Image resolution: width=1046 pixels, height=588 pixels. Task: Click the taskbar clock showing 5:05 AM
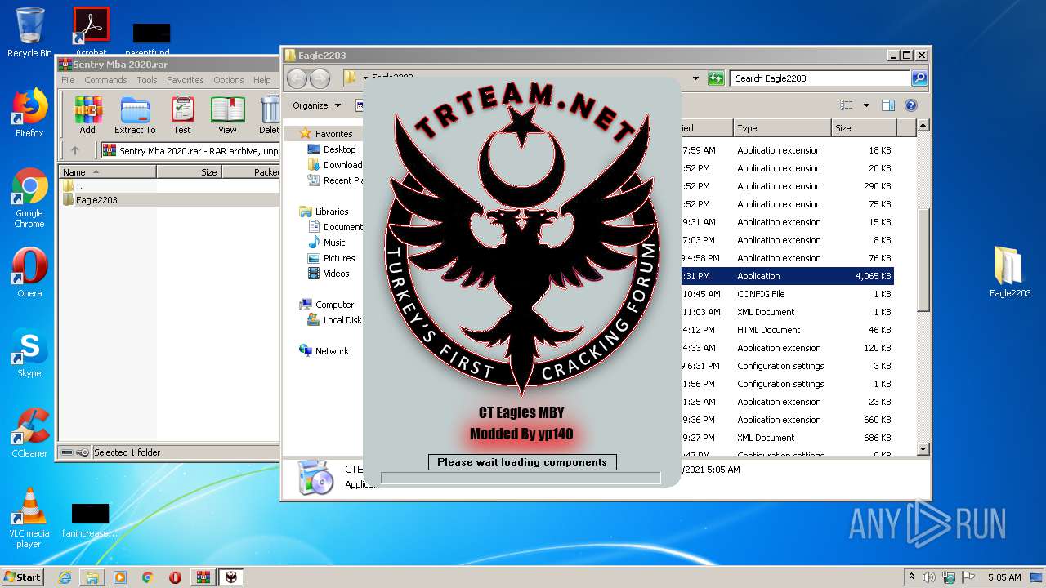(x=1004, y=577)
